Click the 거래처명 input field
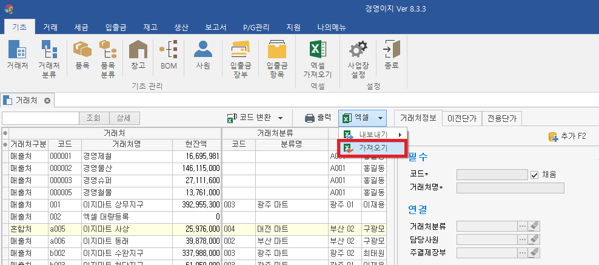The width and height of the screenshot is (599, 265). point(510,188)
